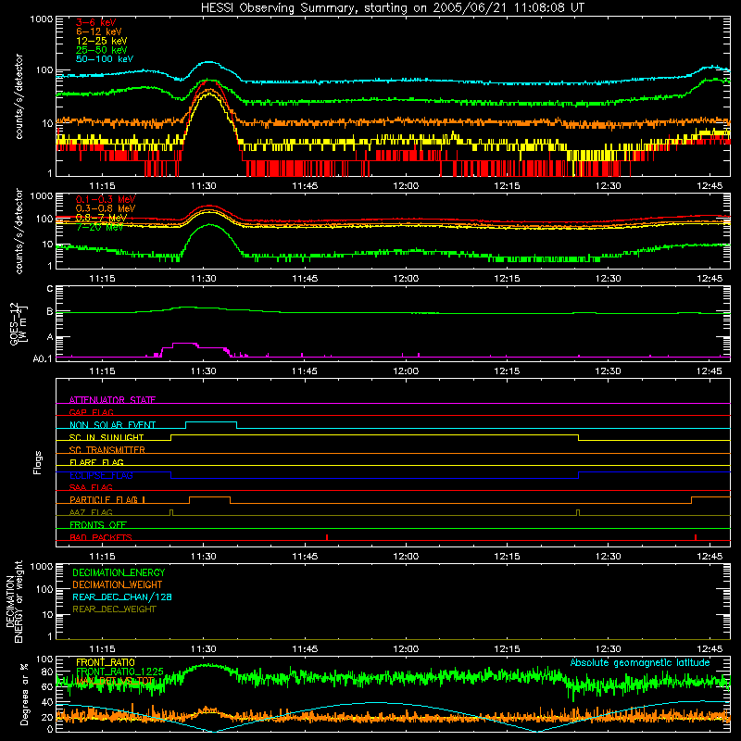Click the green FRONT_RATIO_1225 legend label
This screenshot has height=741, width=741.
119,671
